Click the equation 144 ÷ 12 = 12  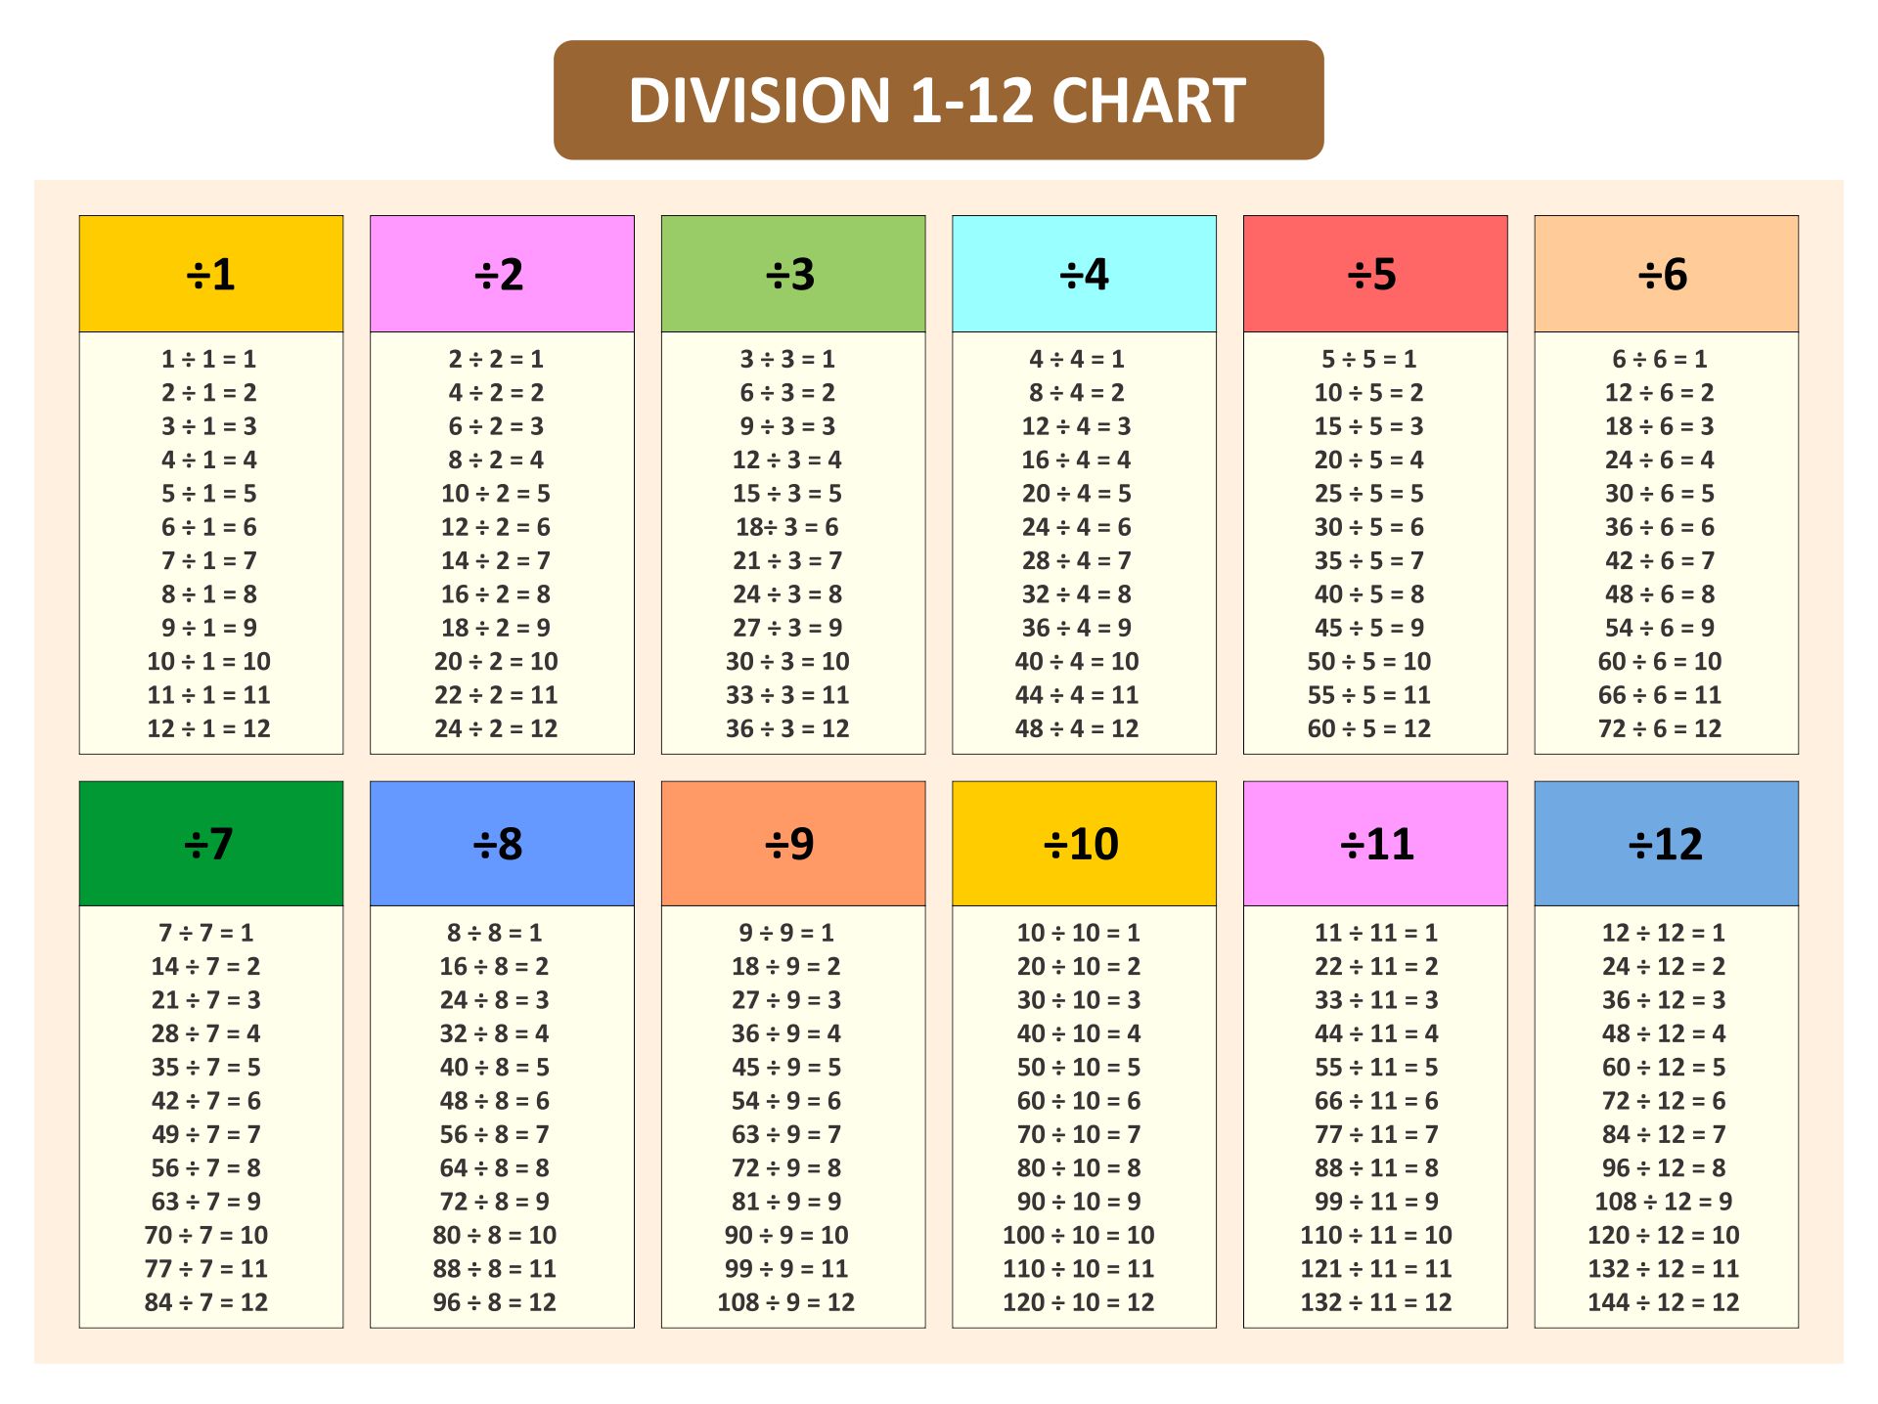point(1664,1302)
